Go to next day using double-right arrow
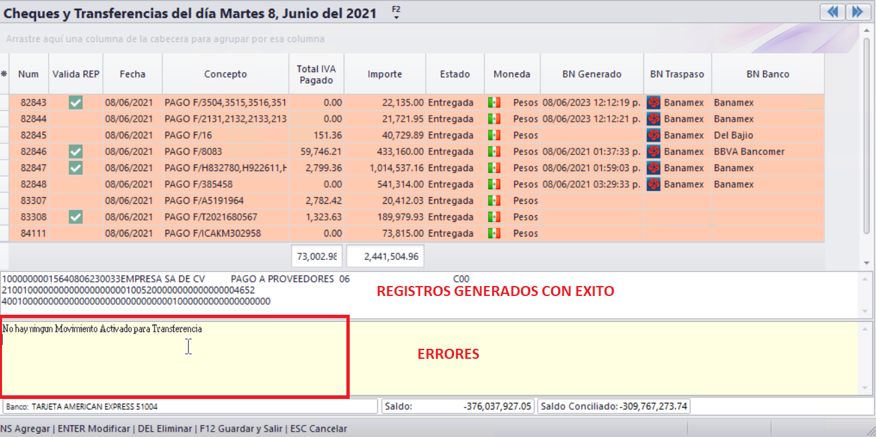Viewport: 876px width, 437px height. 857,12
